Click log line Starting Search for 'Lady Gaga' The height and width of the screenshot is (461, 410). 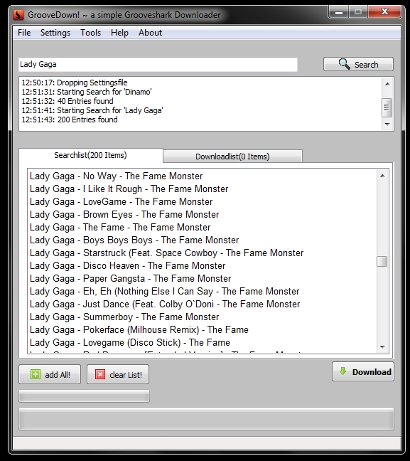[92, 110]
